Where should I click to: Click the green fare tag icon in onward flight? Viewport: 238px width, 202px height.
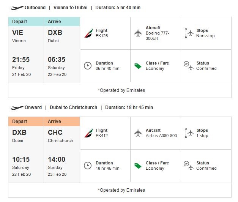click(x=138, y=166)
